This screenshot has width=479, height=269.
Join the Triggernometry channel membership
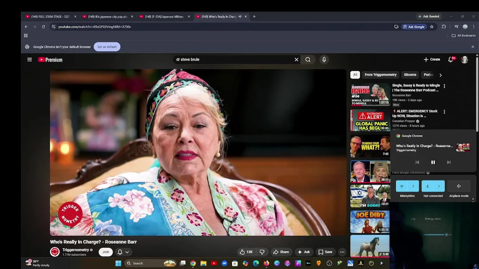tap(106, 252)
